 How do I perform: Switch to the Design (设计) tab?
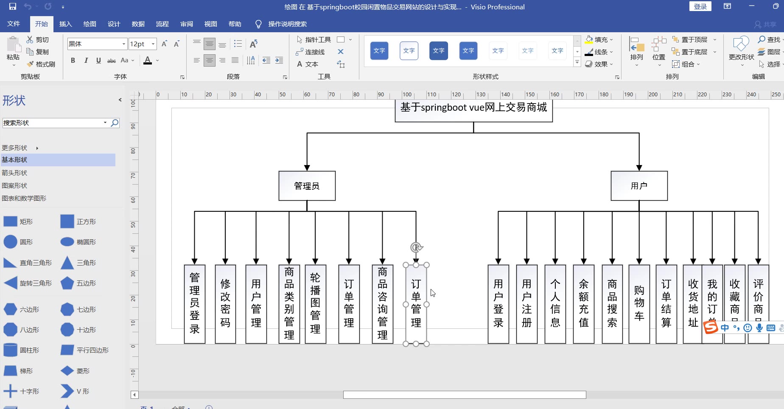click(x=114, y=24)
